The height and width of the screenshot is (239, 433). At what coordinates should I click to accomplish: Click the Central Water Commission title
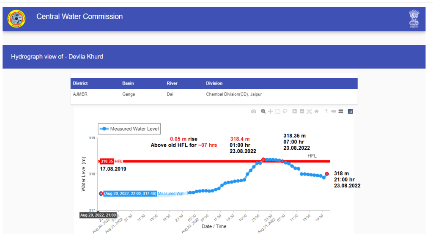click(79, 16)
